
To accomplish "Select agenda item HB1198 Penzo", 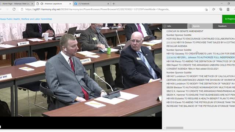I will [201, 61].
